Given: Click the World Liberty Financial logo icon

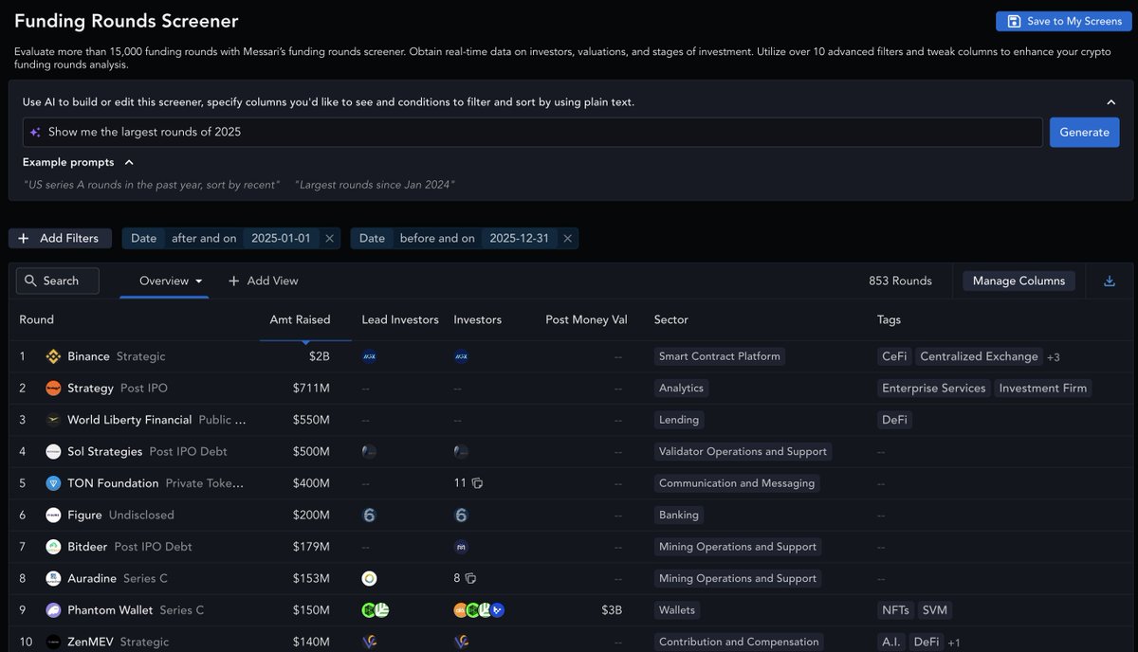Looking at the screenshot, I should (x=53, y=420).
